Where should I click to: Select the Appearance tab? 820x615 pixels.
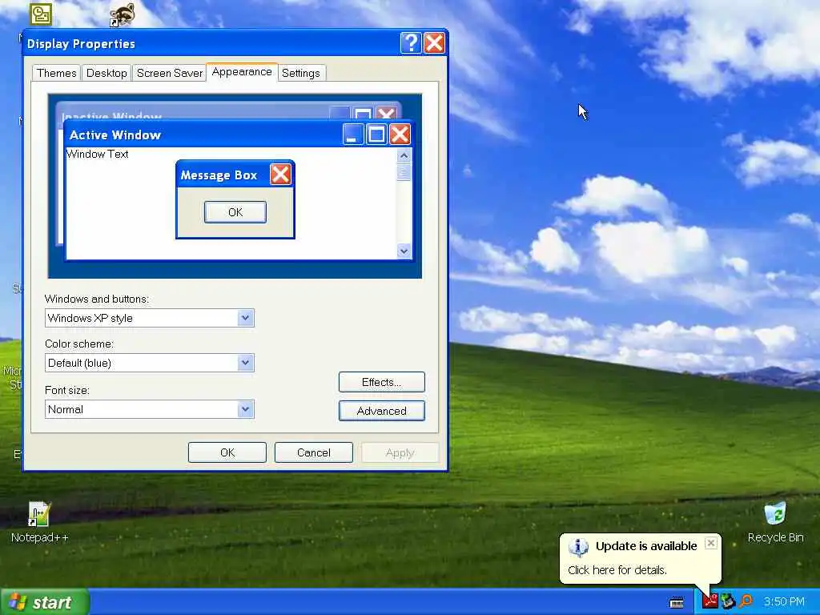[x=242, y=72]
